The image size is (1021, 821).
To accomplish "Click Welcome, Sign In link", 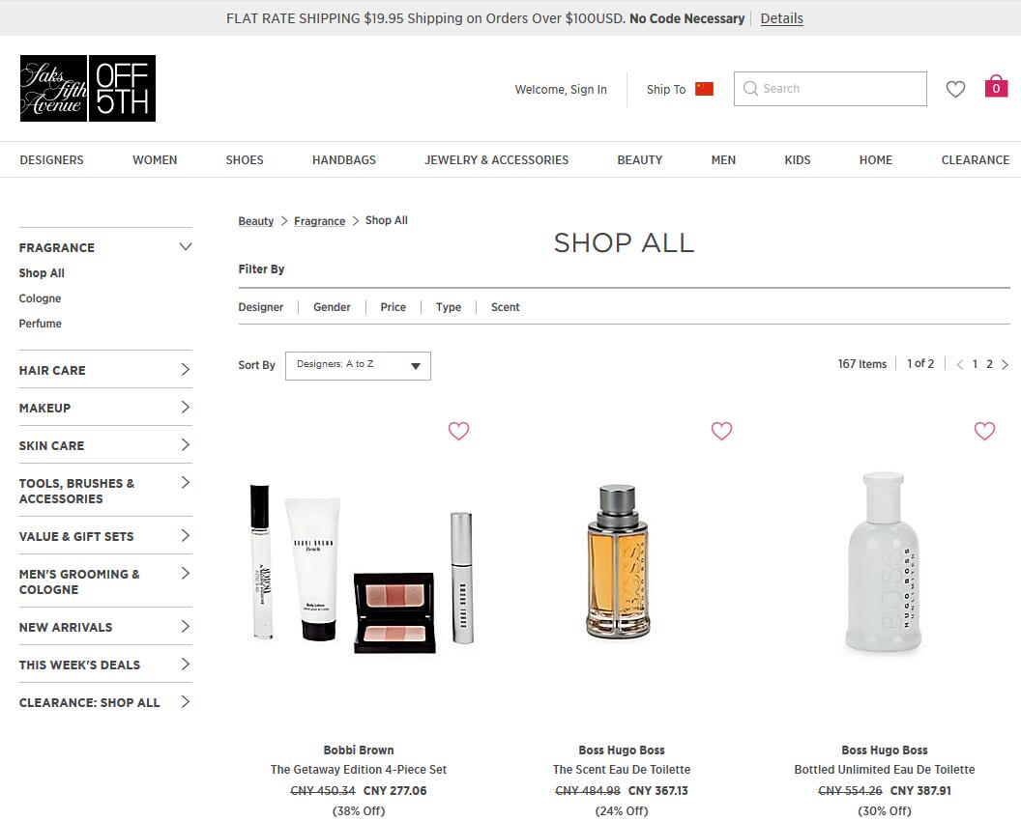I will [x=561, y=89].
